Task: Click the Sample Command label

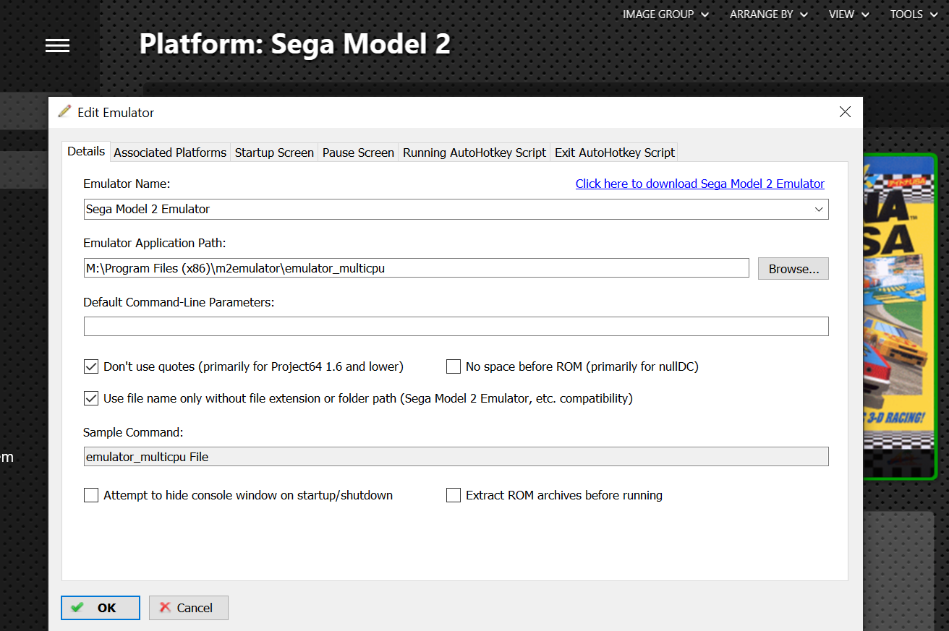Action: 133,432
